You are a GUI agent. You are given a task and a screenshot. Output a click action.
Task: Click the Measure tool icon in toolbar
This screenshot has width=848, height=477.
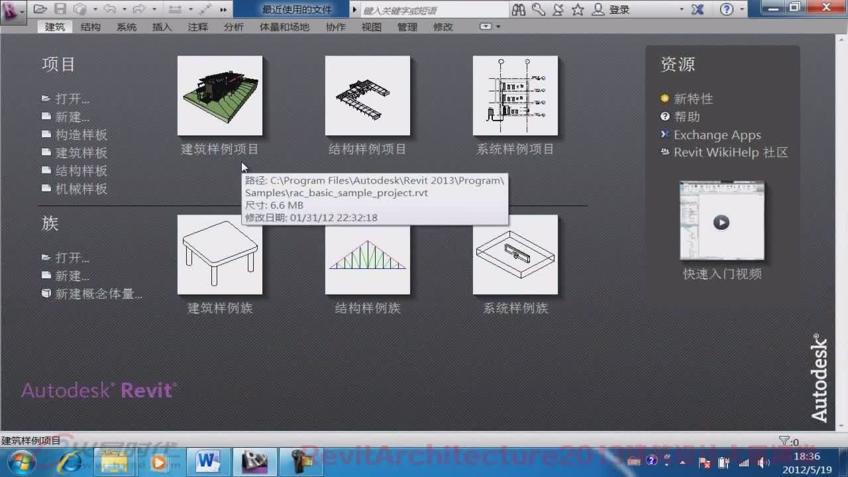tap(176, 9)
